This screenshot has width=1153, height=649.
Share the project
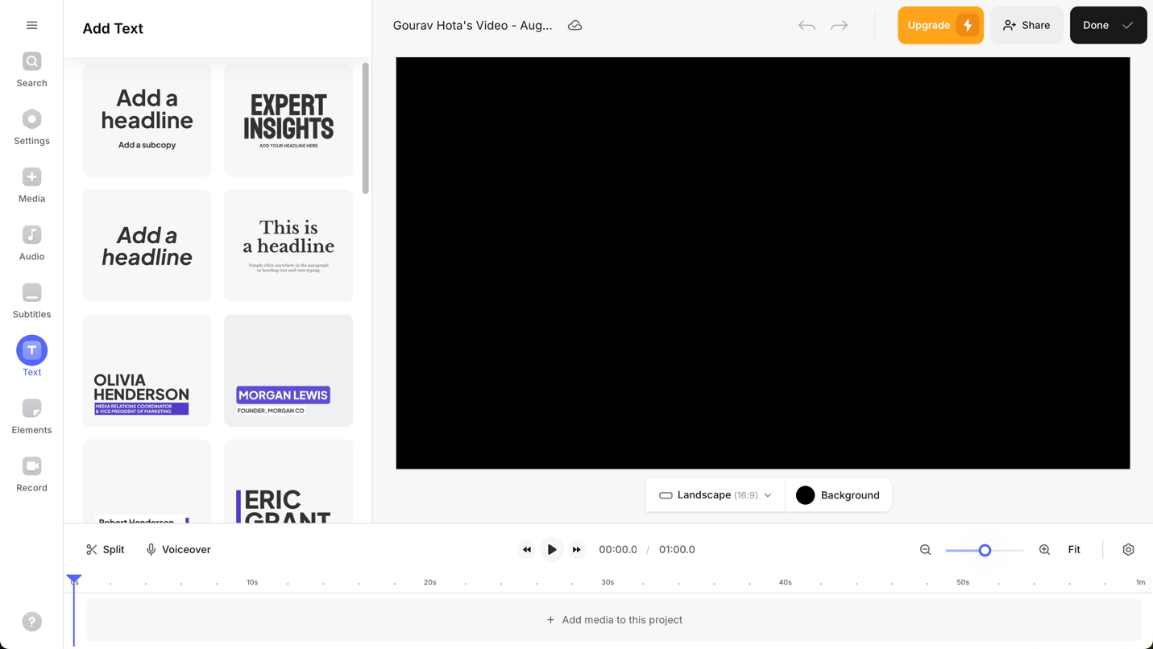pyautogui.click(x=1027, y=26)
